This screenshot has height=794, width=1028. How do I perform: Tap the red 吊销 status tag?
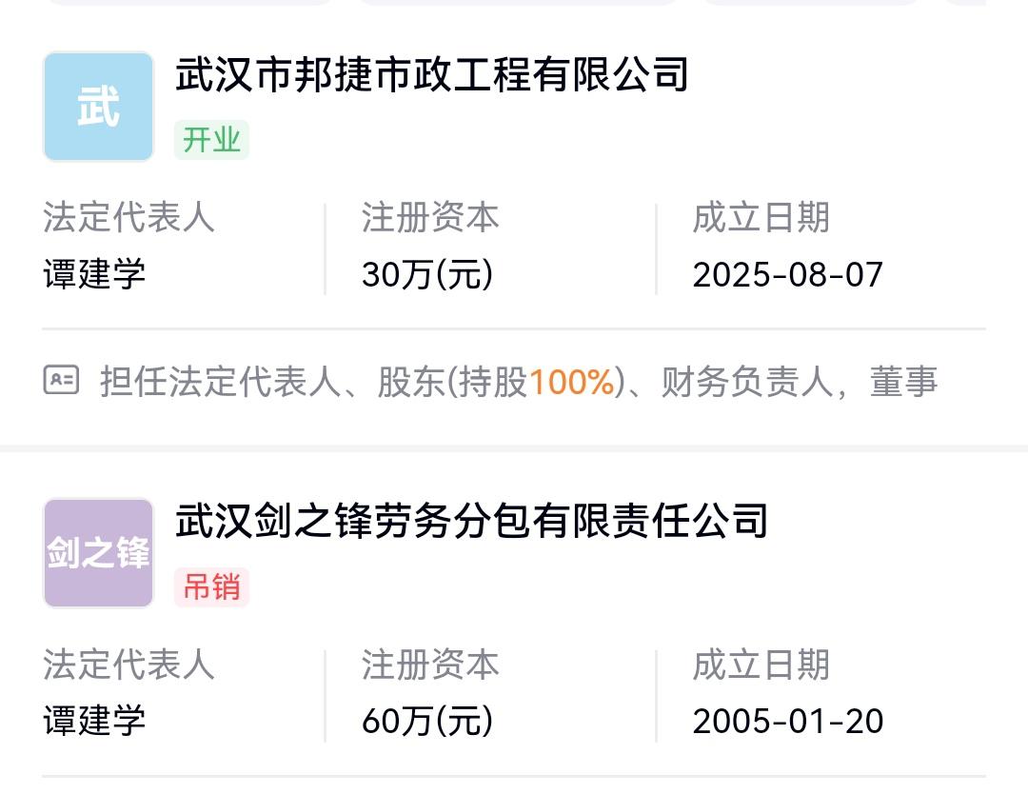click(x=211, y=586)
